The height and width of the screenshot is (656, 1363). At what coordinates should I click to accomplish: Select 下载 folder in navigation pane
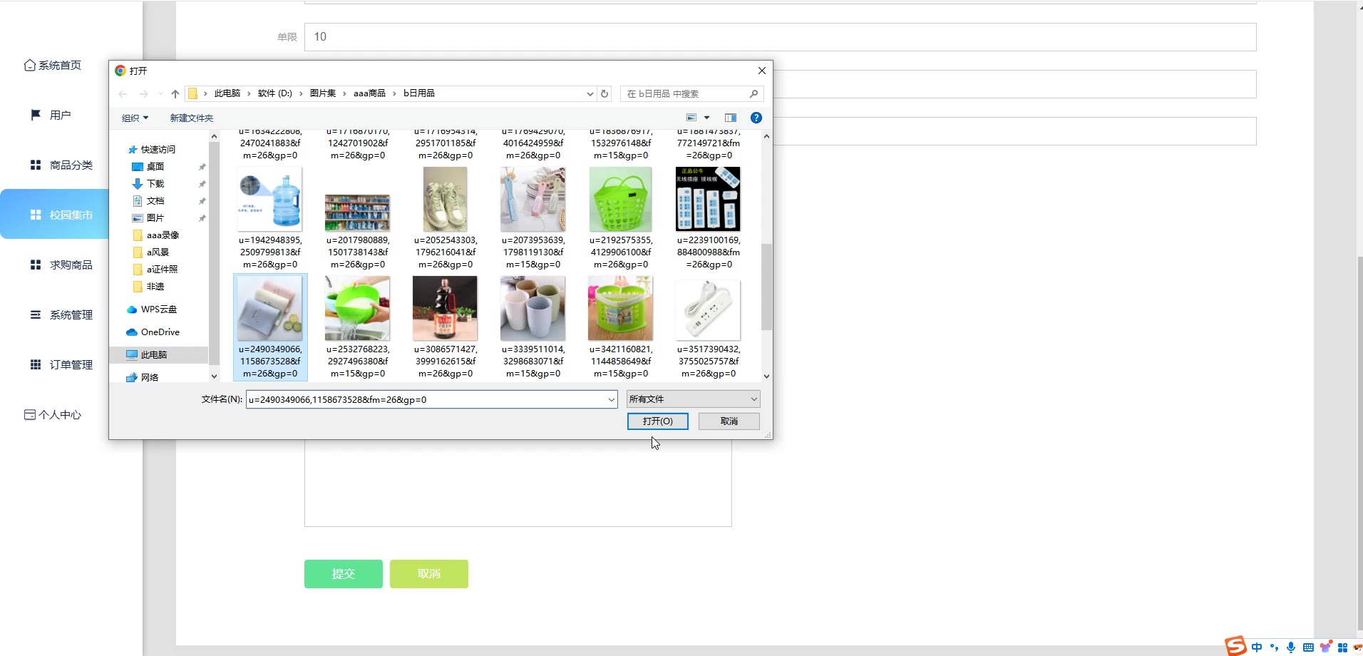148,184
